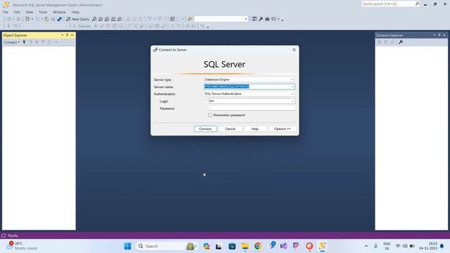
Task: Open the Properties Window wrench icon in main toolbar
Action: click(261, 19)
